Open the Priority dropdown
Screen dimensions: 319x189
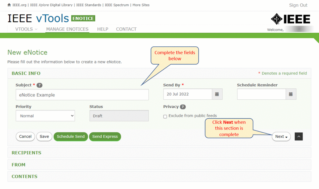pyautogui.click(x=45, y=116)
